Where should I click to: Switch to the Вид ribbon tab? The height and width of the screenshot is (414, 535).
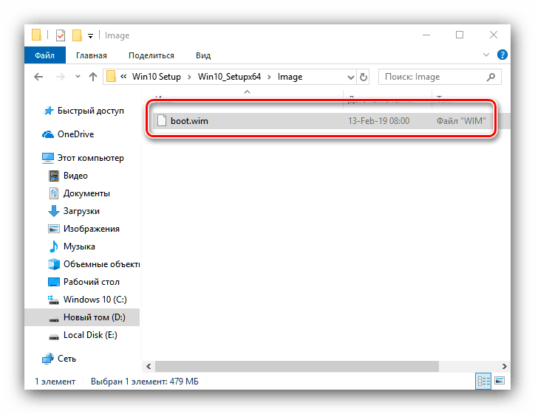(x=203, y=55)
